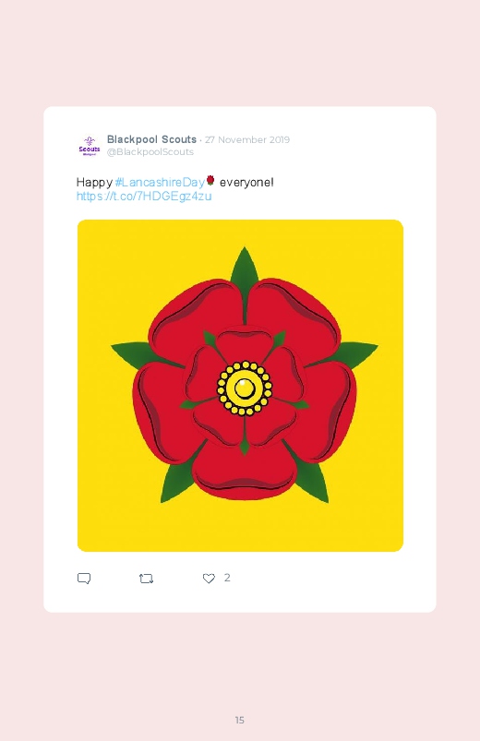Screen dimensions: 480x741
Task: Follow the https://t.co/7HDGEgz4zu link
Action: point(144,197)
